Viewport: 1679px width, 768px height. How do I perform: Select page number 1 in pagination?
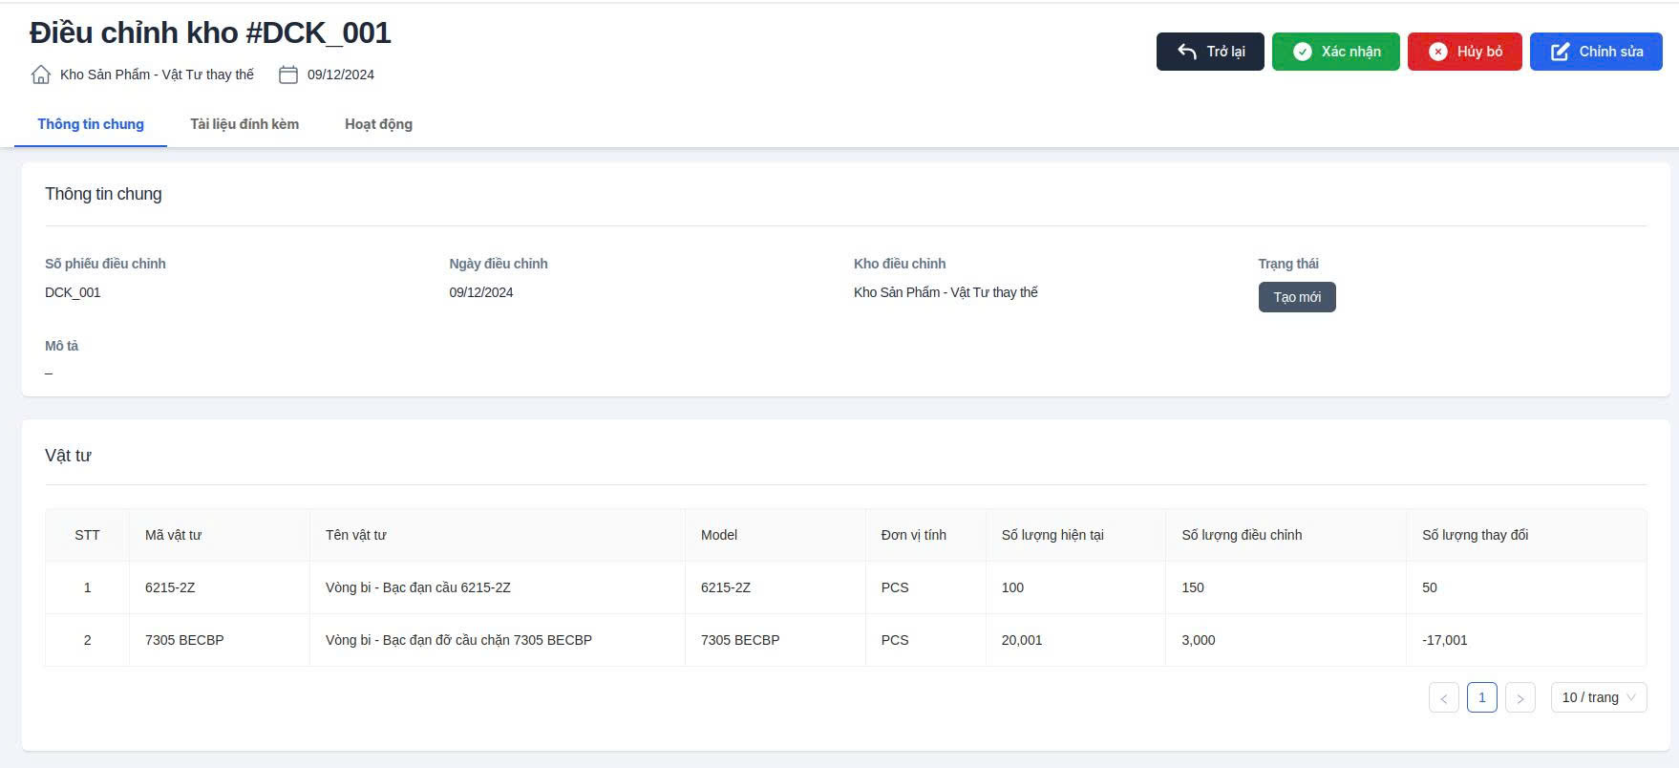[1481, 698]
